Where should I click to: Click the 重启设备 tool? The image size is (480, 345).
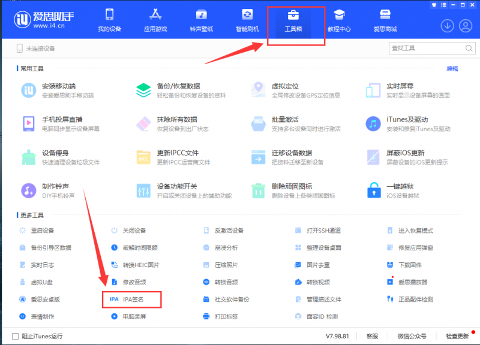[x=37, y=231]
